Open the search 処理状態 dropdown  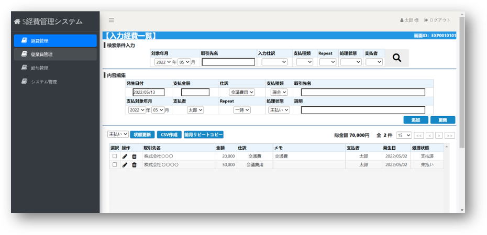point(351,62)
